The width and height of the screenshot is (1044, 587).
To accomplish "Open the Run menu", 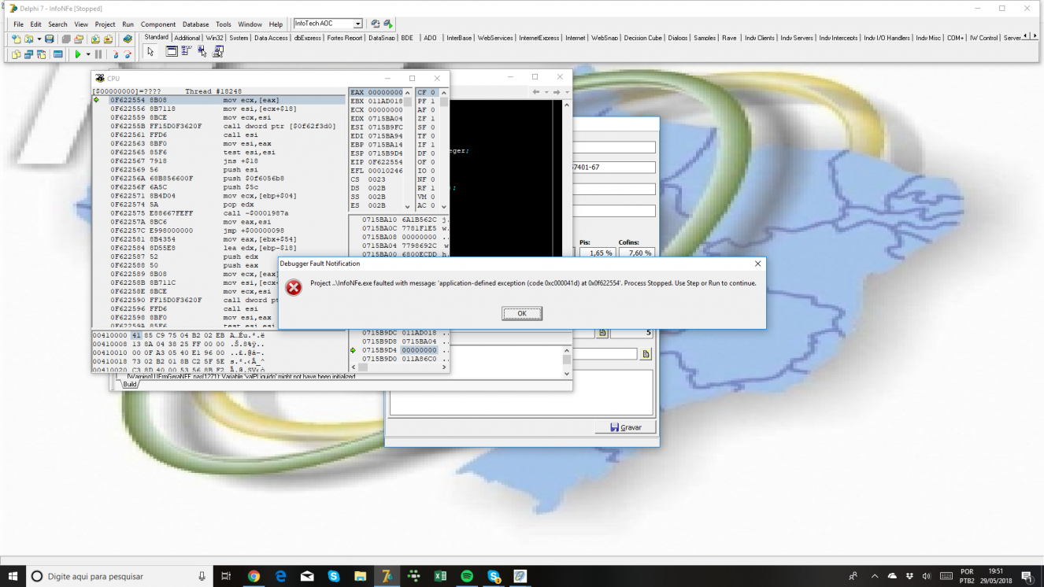I will click(128, 24).
